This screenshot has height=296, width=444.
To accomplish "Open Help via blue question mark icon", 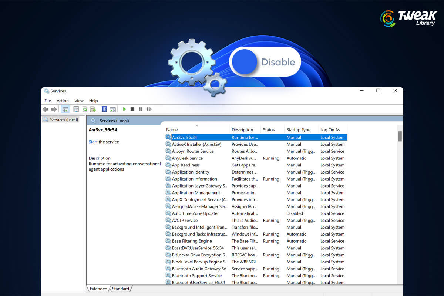I will tap(104, 109).
